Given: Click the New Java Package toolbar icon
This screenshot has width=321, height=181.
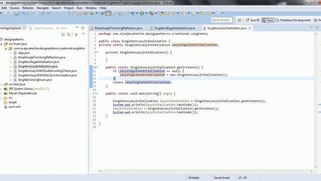Looking at the screenshot, I should tap(86, 14).
